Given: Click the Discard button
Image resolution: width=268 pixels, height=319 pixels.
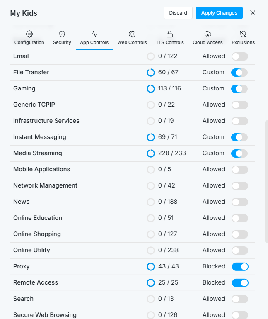Looking at the screenshot, I should (x=178, y=13).
